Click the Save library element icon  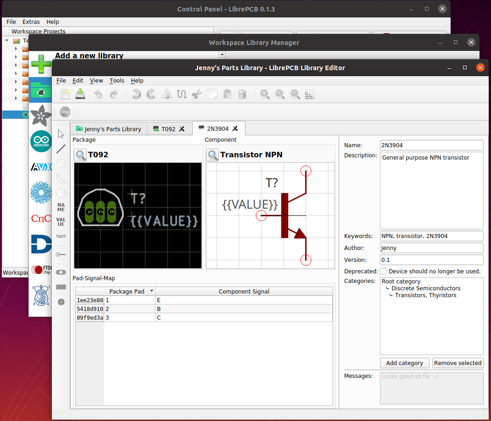80,94
